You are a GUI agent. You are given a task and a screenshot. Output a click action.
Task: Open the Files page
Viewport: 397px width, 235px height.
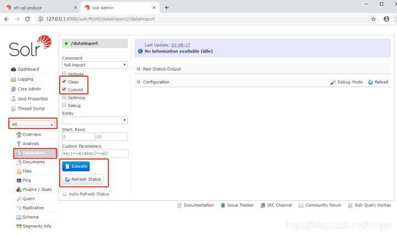click(27, 171)
